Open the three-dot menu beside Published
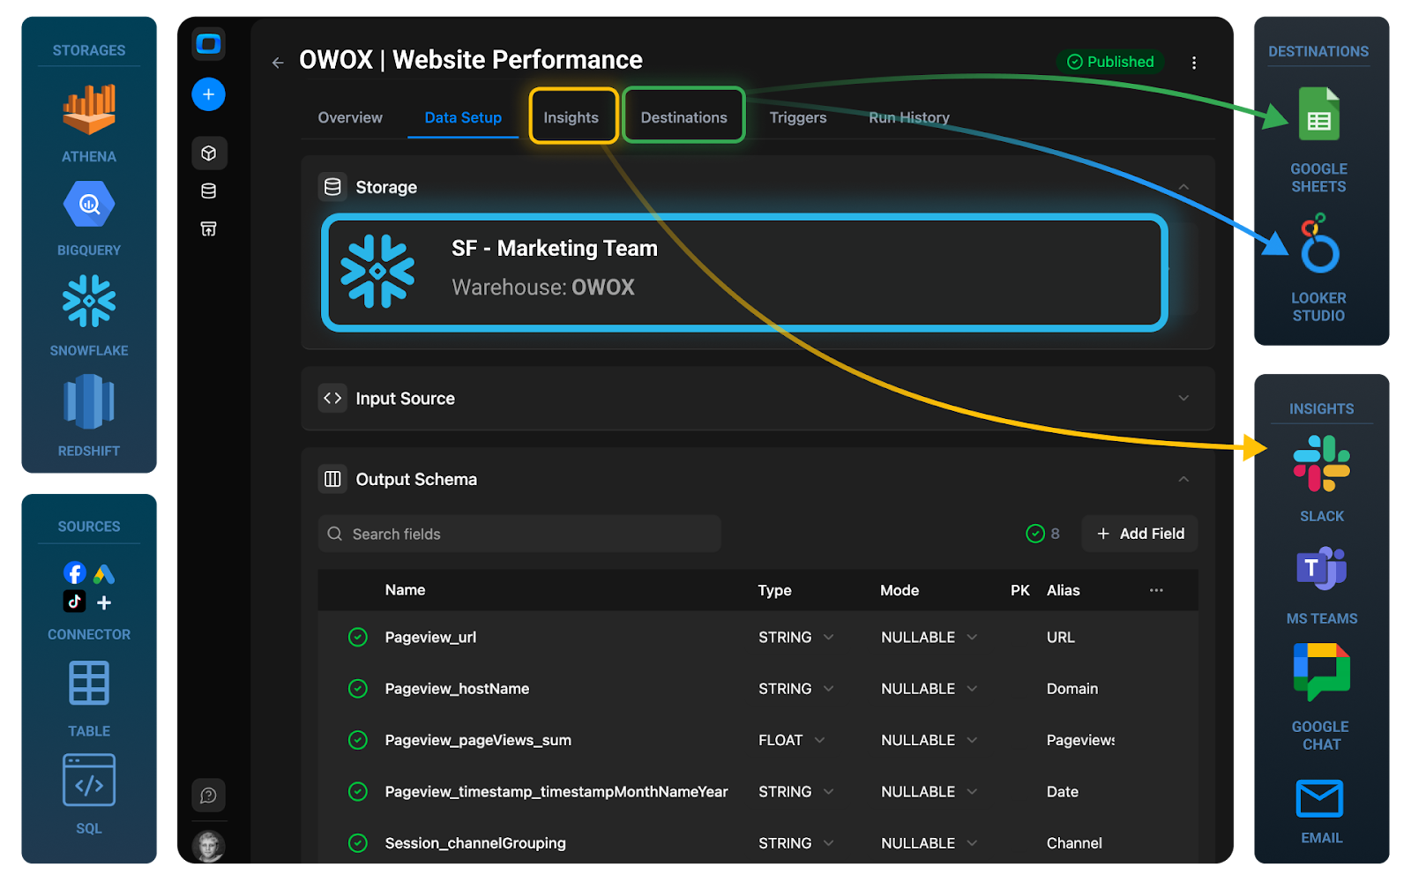Viewport: 1411px width, 882px height. (x=1194, y=62)
